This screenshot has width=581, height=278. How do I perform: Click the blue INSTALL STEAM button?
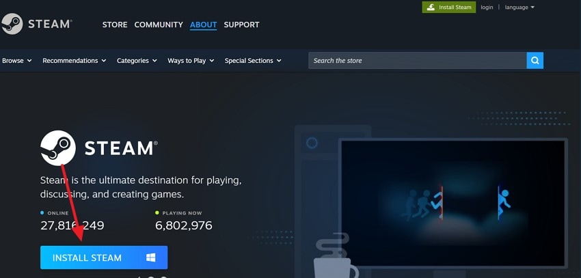click(104, 258)
